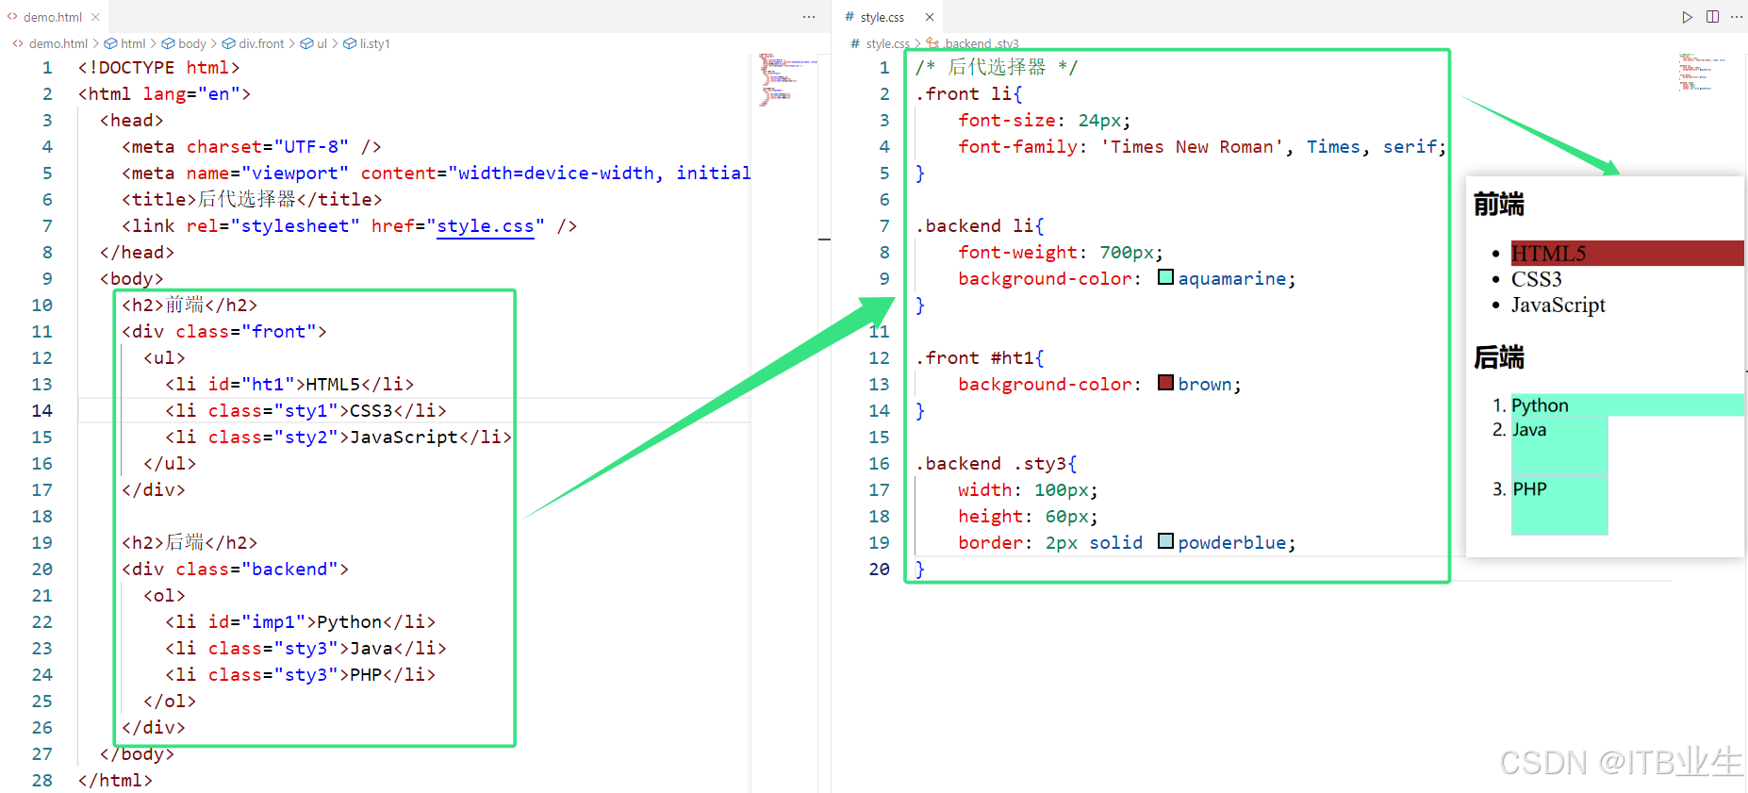
Task: Click the li id="imp1" Python line
Action: pyautogui.click(x=300, y=622)
